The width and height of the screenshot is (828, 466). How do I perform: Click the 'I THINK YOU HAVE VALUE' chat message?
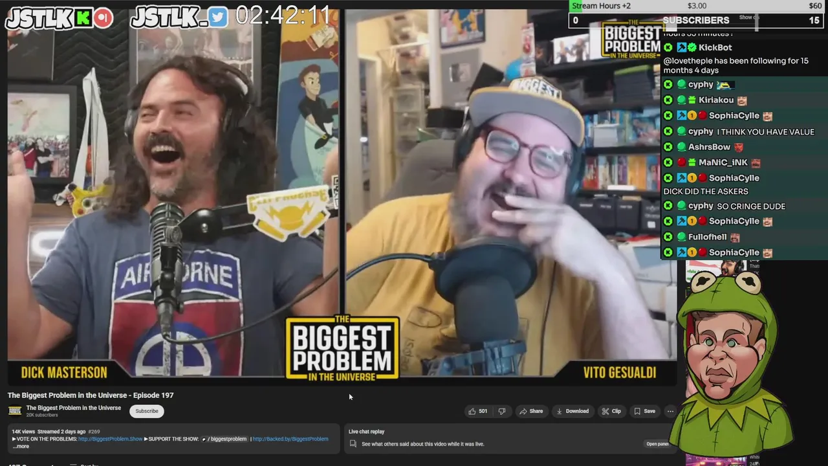click(765, 131)
